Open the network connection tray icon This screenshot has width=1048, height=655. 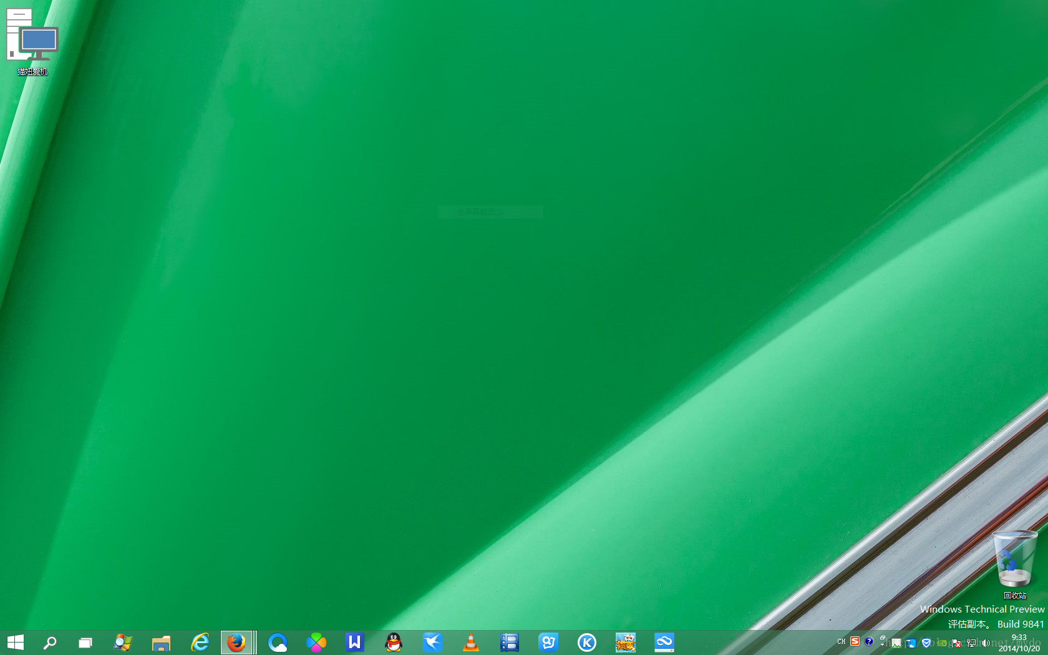971,643
